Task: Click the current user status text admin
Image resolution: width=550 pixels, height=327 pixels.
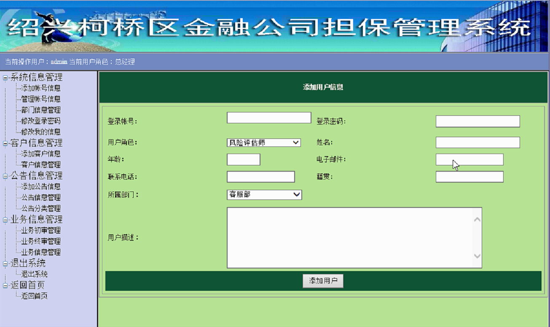Action: click(59, 62)
